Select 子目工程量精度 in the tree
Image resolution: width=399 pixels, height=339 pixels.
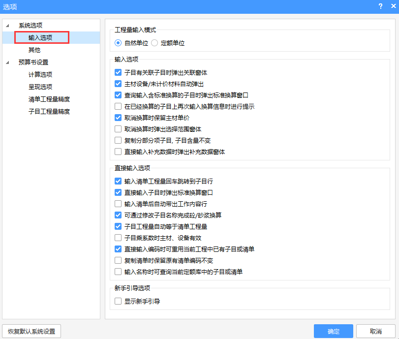click(x=49, y=112)
